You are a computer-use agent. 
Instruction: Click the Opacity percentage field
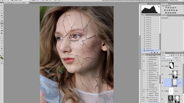click(x=180, y=58)
